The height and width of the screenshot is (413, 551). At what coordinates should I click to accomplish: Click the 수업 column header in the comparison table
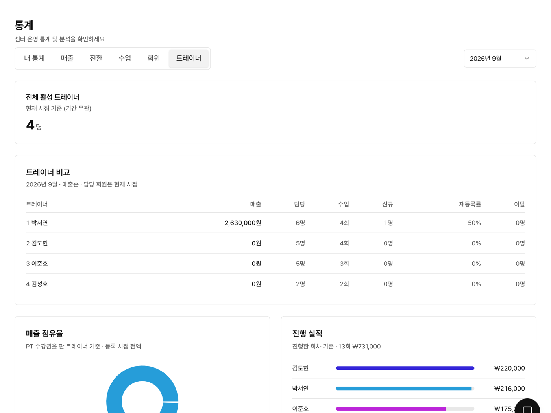pyautogui.click(x=344, y=204)
